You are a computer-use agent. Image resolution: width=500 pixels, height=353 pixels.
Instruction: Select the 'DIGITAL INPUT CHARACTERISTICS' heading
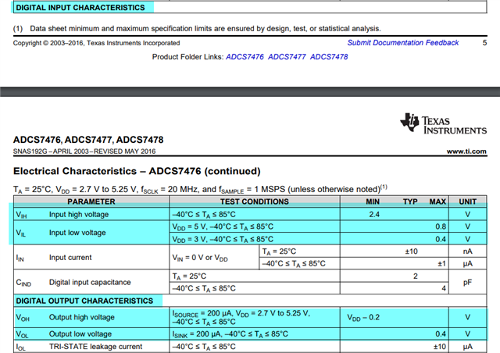(x=80, y=8)
